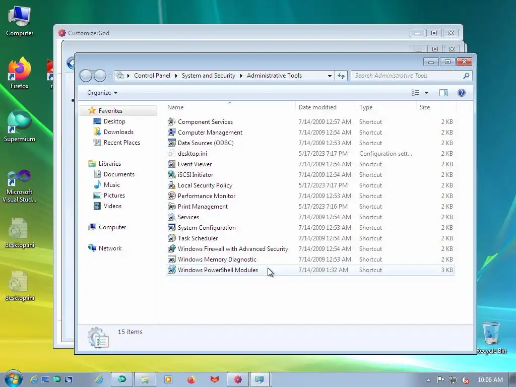The image size is (516, 387).
Task: Open the recent pages dropdown arrow
Action: point(110,76)
